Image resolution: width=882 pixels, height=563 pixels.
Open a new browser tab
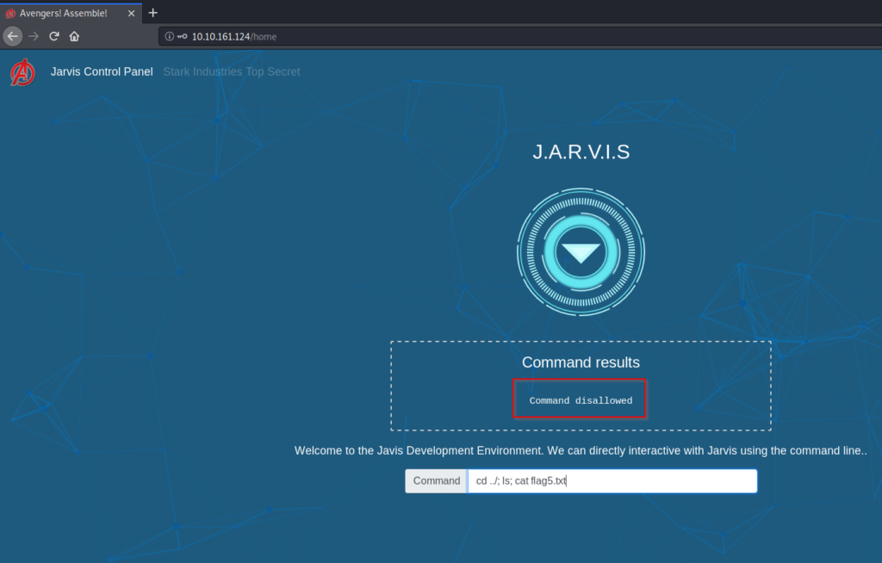153,13
